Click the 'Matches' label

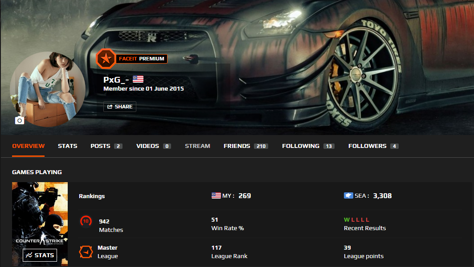tap(111, 230)
